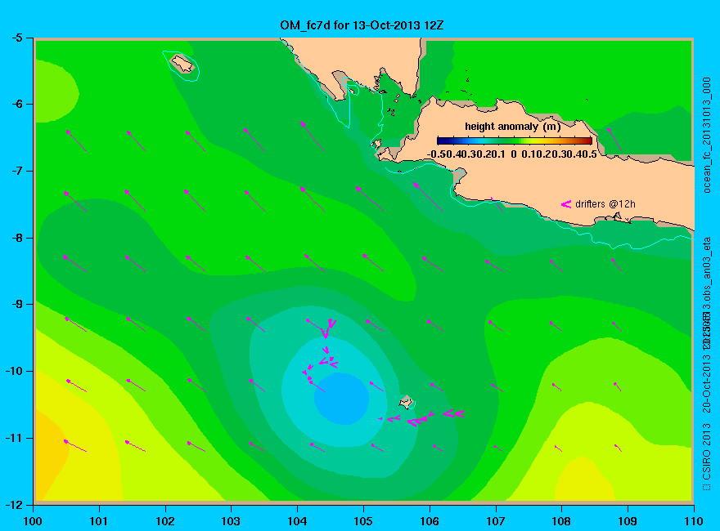Click the x-axis label "101"
This screenshot has width=720, height=531.
pos(98,521)
